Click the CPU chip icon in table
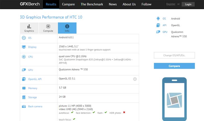The height and width of the screenshot is (121, 204). click(x=24, y=57)
